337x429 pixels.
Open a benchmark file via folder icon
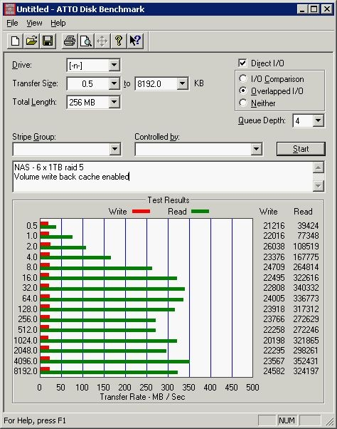pyautogui.click(x=31, y=41)
